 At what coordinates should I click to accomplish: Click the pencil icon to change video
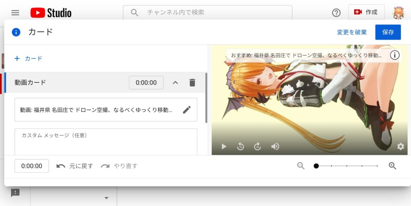pos(187,110)
